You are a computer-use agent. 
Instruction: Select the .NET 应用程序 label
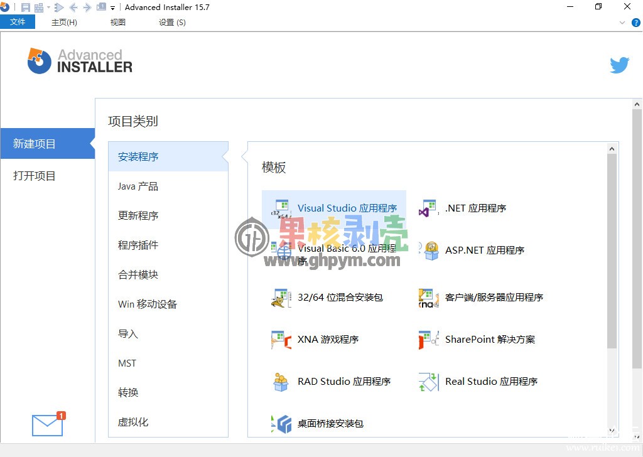tap(476, 208)
